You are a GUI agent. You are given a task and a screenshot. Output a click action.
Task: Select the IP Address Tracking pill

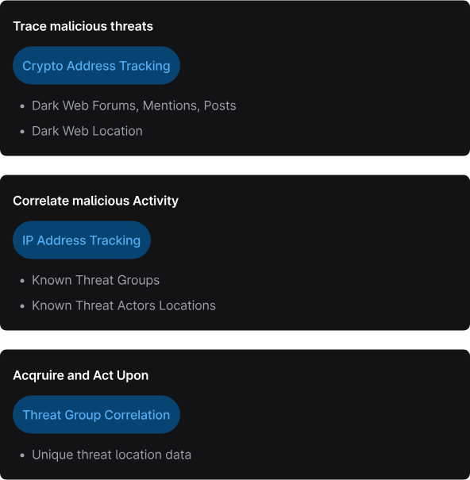(82, 240)
